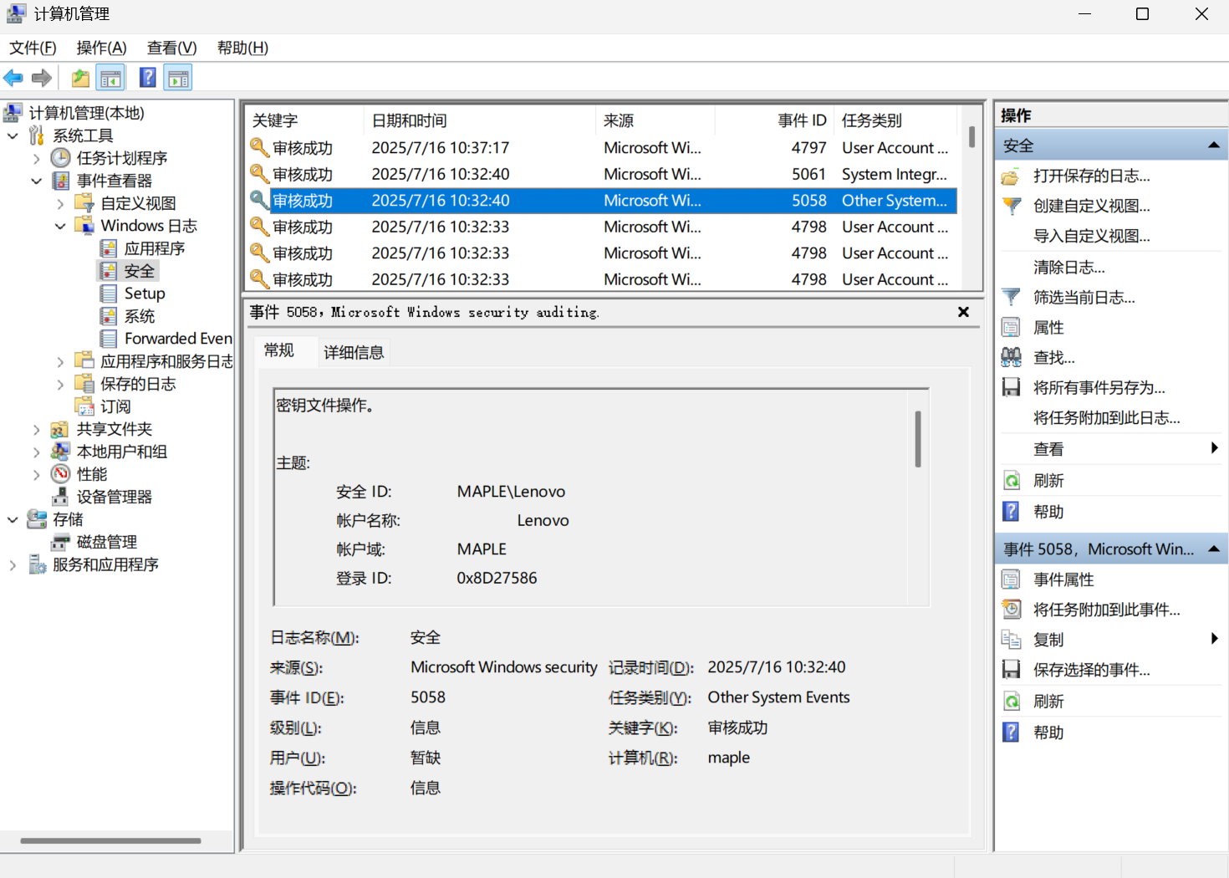The height and width of the screenshot is (878, 1229).
Task: Collapse the 事件查看器 tree node
Action: pyautogui.click(x=37, y=181)
